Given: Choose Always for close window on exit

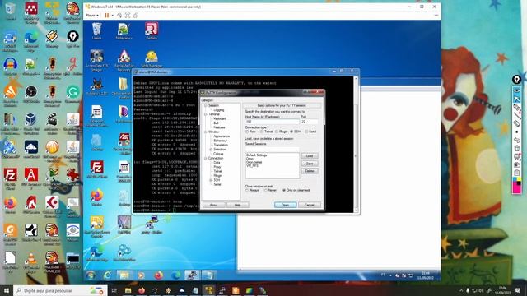Looking at the screenshot, I should pos(247,190).
